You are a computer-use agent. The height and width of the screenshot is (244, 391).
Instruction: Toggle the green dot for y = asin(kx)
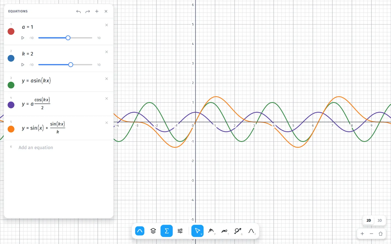11,85
